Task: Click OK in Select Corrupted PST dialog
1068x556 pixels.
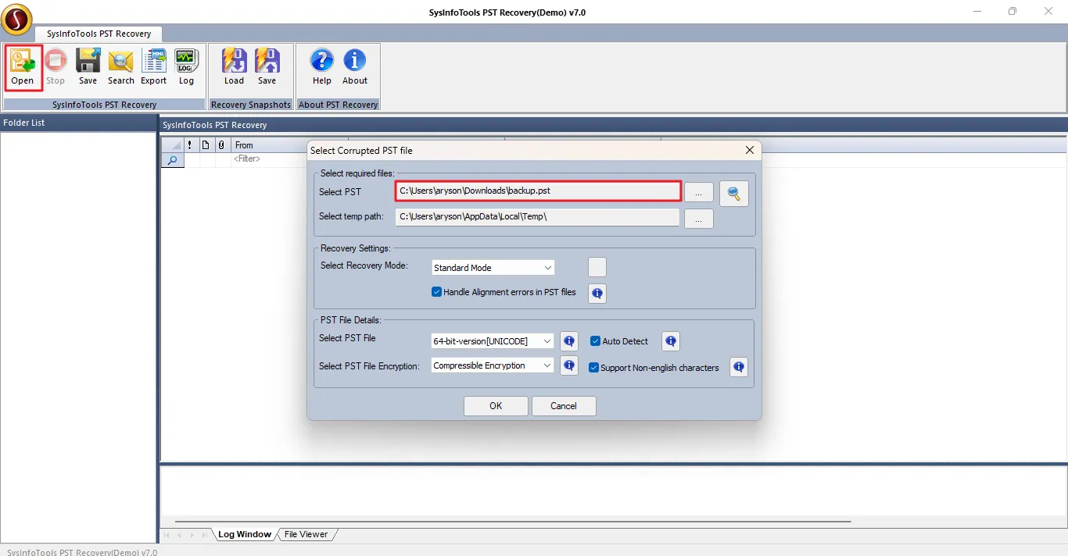Action: (496, 406)
